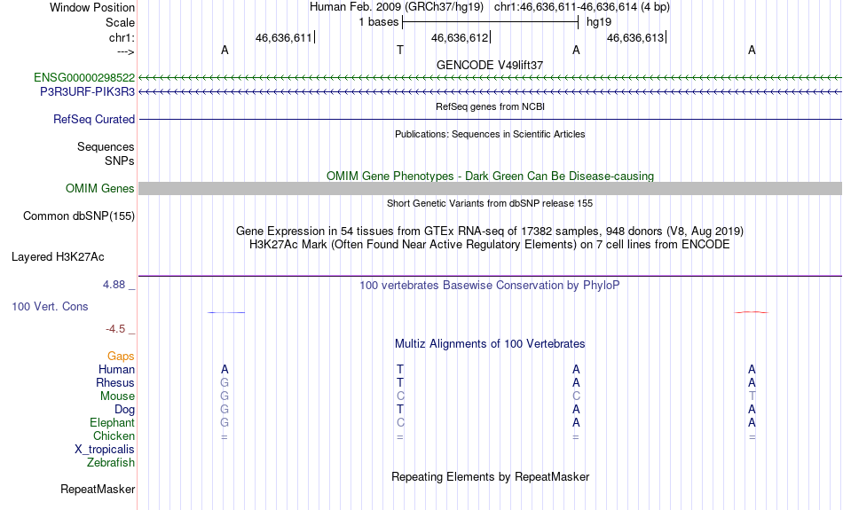Click the Rhesus row base G
The height and width of the screenshot is (510, 843).
point(225,382)
